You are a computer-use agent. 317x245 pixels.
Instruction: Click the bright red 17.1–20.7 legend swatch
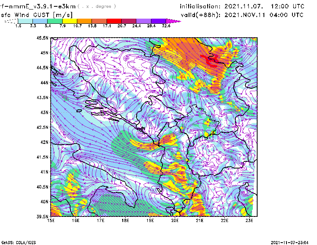point(114,21)
